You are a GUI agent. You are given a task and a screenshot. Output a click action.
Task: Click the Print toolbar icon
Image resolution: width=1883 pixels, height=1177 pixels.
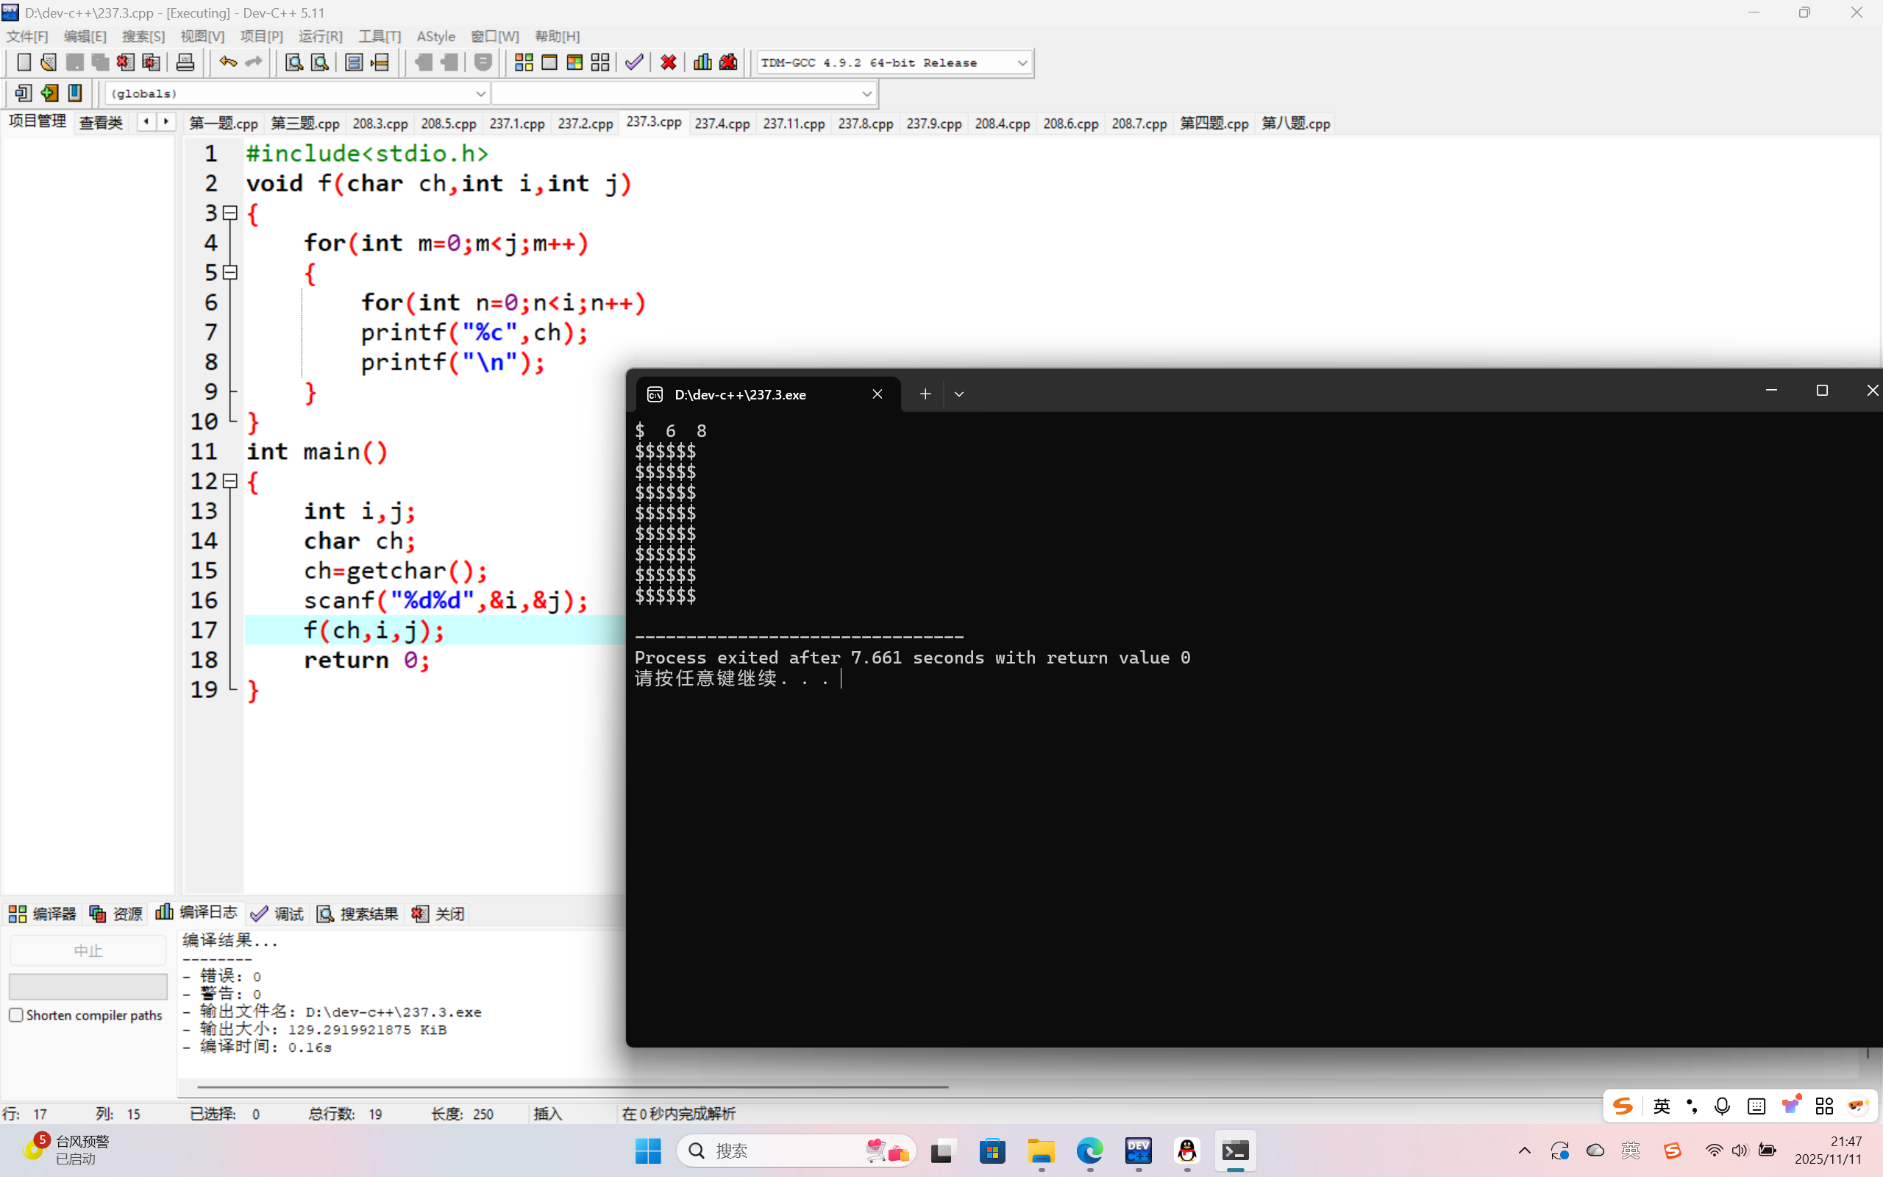185,63
